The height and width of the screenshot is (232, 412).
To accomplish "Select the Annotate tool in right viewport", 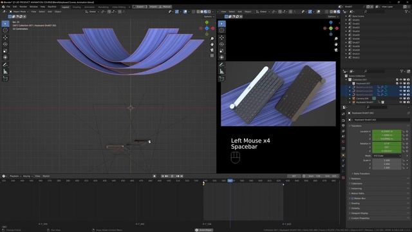I will tap(221, 64).
